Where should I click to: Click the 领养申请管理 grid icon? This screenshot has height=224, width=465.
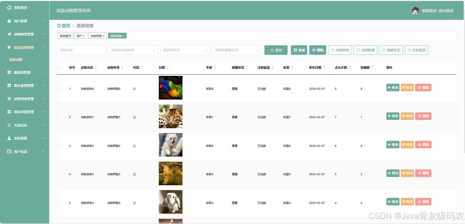9,112
